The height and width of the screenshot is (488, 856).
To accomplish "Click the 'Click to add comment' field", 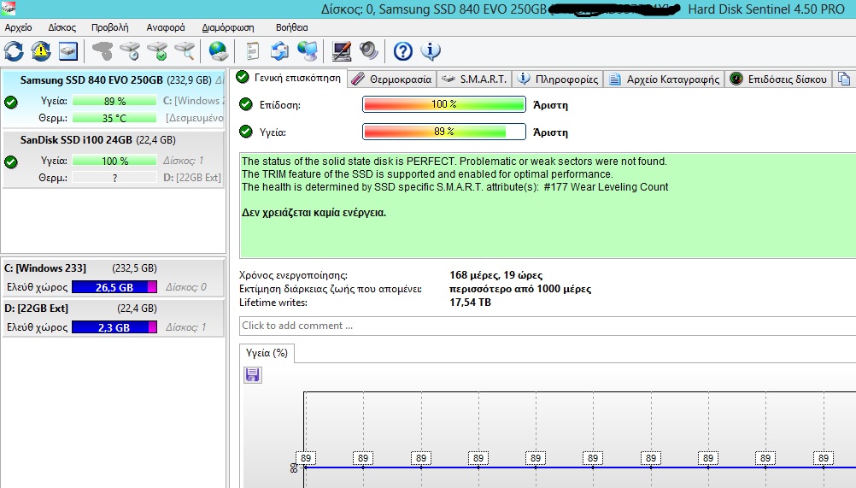I will pos(548,326).
